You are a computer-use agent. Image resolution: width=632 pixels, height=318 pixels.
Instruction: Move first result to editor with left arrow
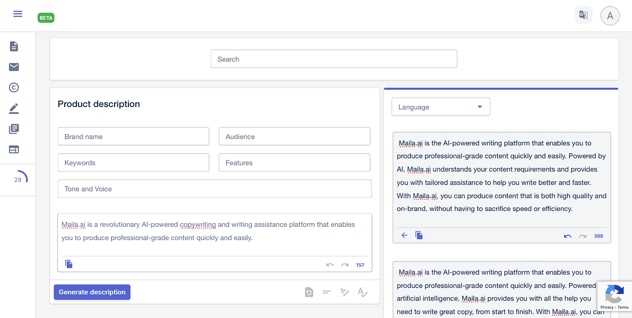404,235
